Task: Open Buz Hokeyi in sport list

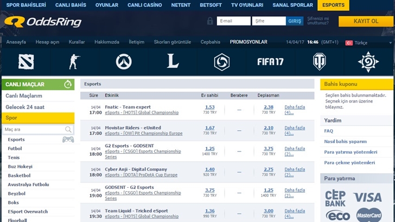Action: click(20, 167)
